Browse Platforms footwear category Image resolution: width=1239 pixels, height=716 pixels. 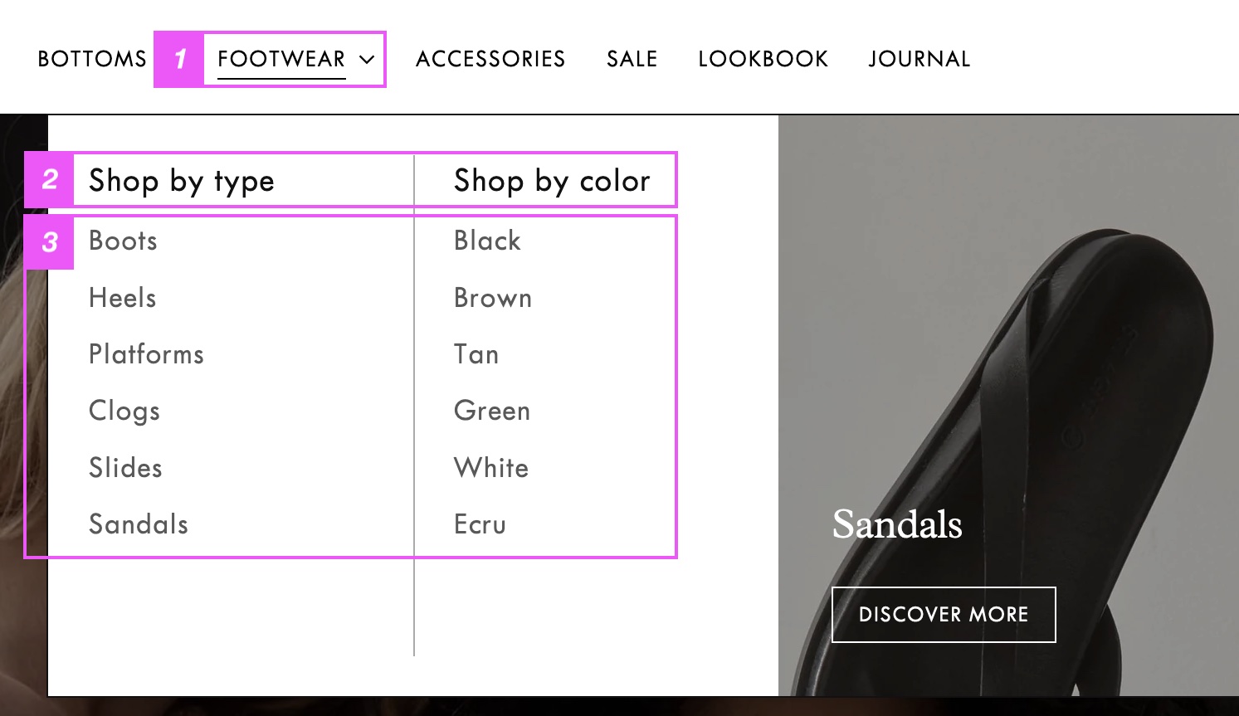(146, 354)
